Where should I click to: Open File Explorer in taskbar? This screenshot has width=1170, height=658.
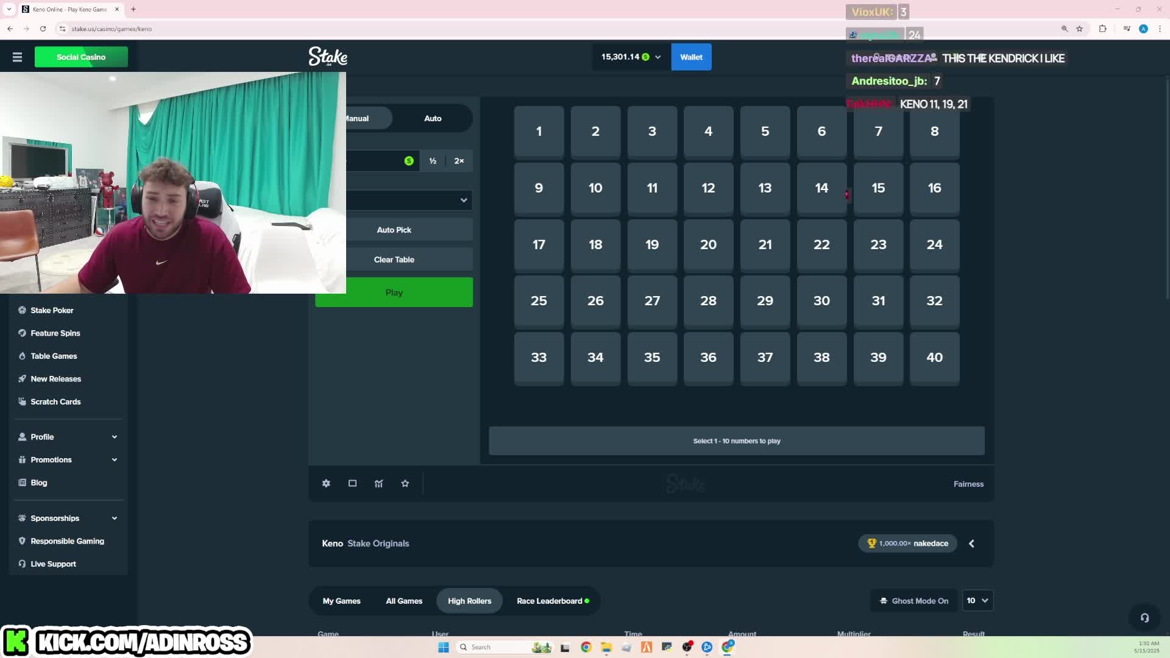pos(606,647)
